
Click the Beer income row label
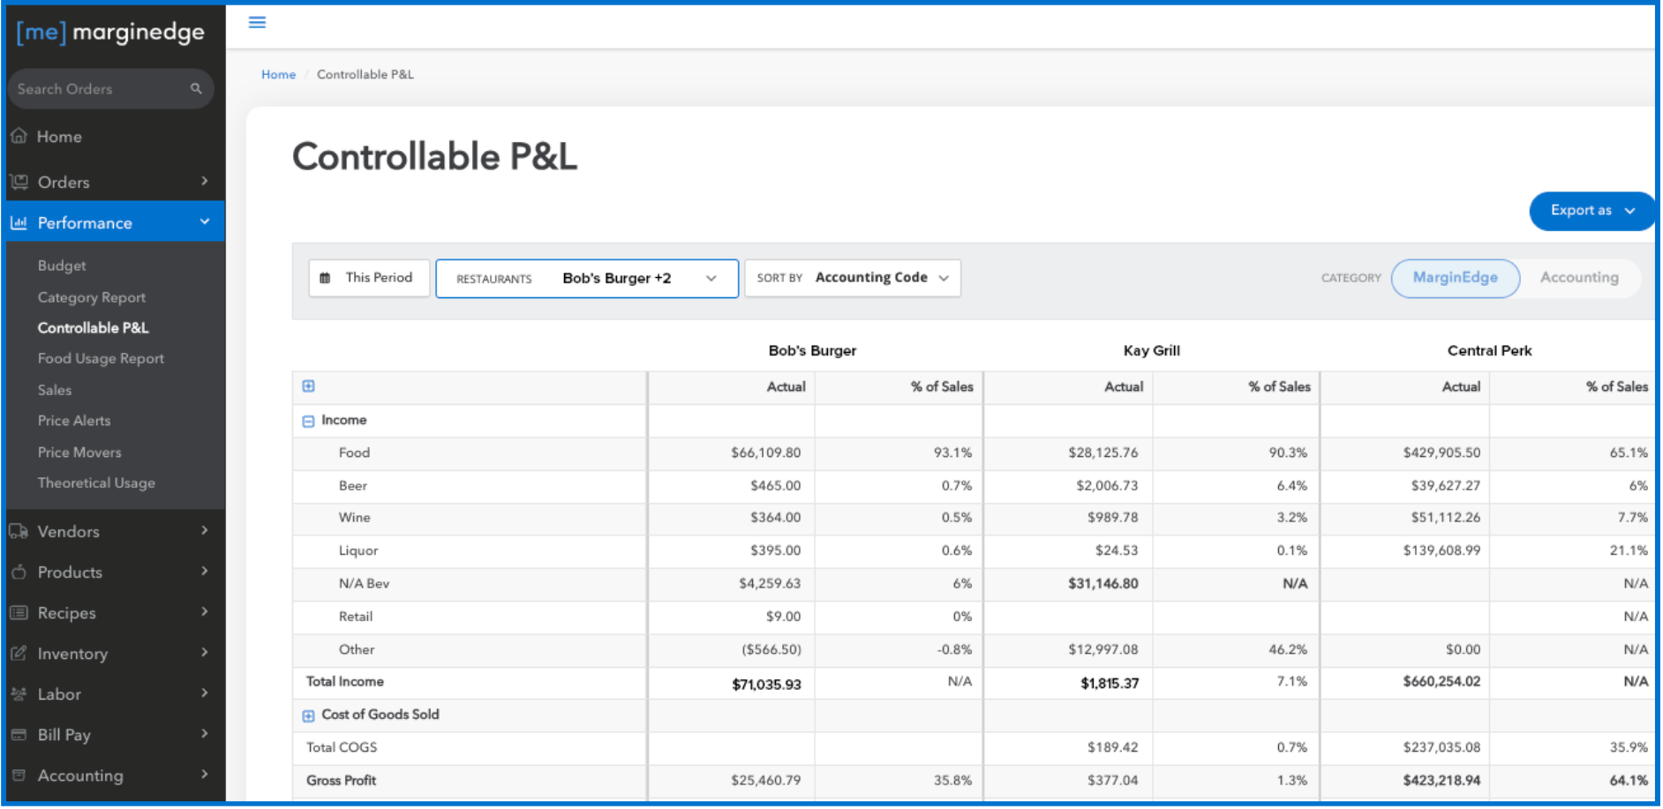coord(352,486)
